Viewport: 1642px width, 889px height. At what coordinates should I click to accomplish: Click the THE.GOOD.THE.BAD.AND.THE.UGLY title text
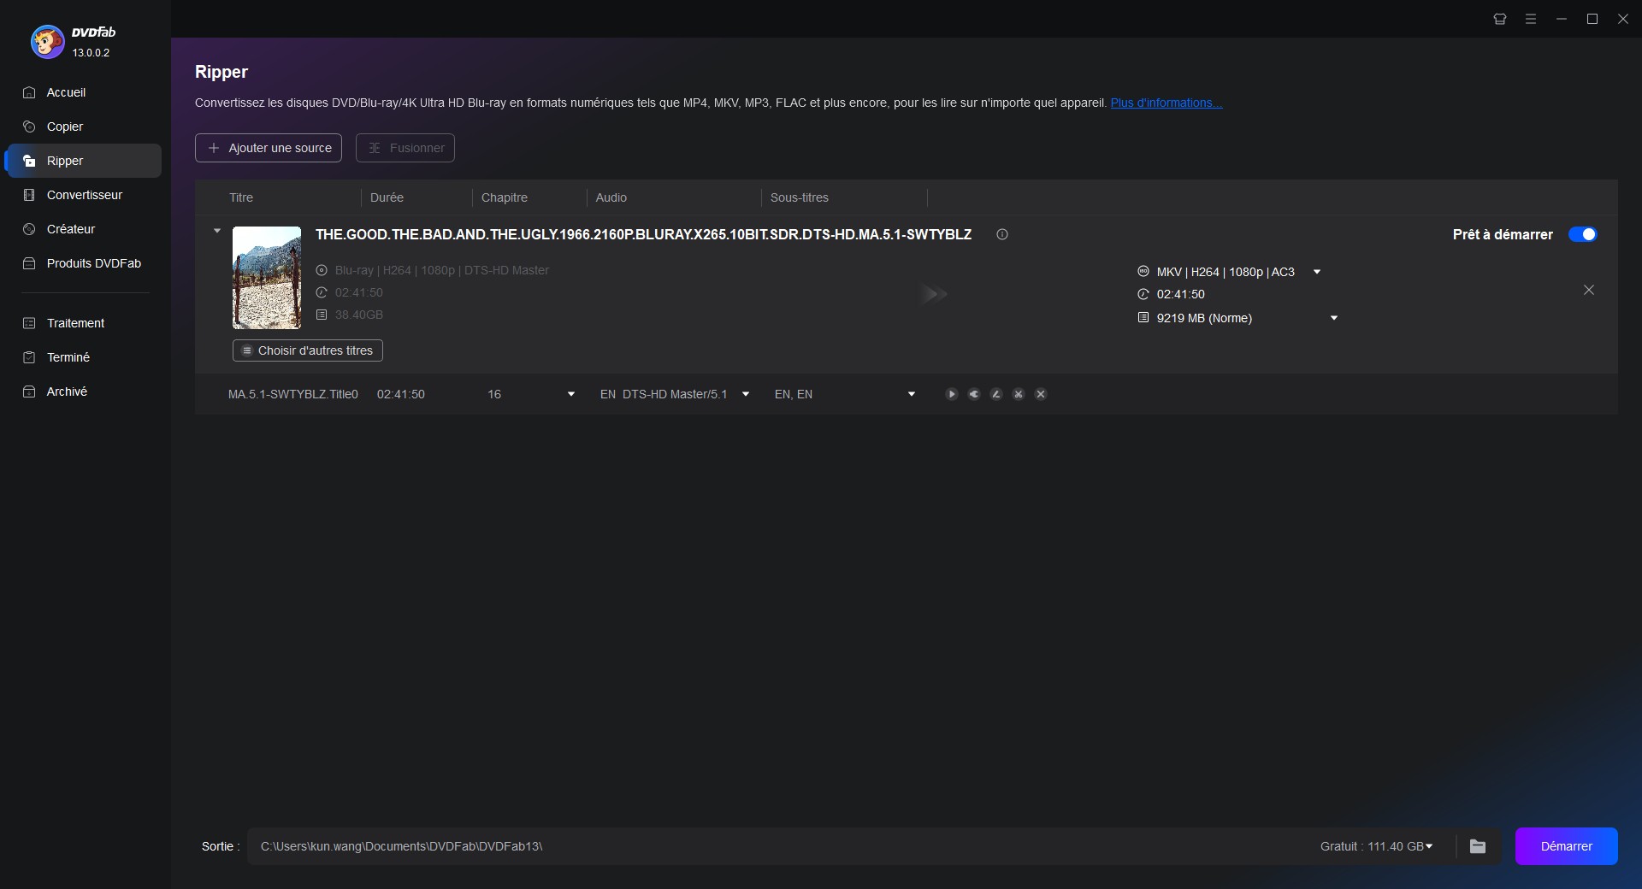643,234
